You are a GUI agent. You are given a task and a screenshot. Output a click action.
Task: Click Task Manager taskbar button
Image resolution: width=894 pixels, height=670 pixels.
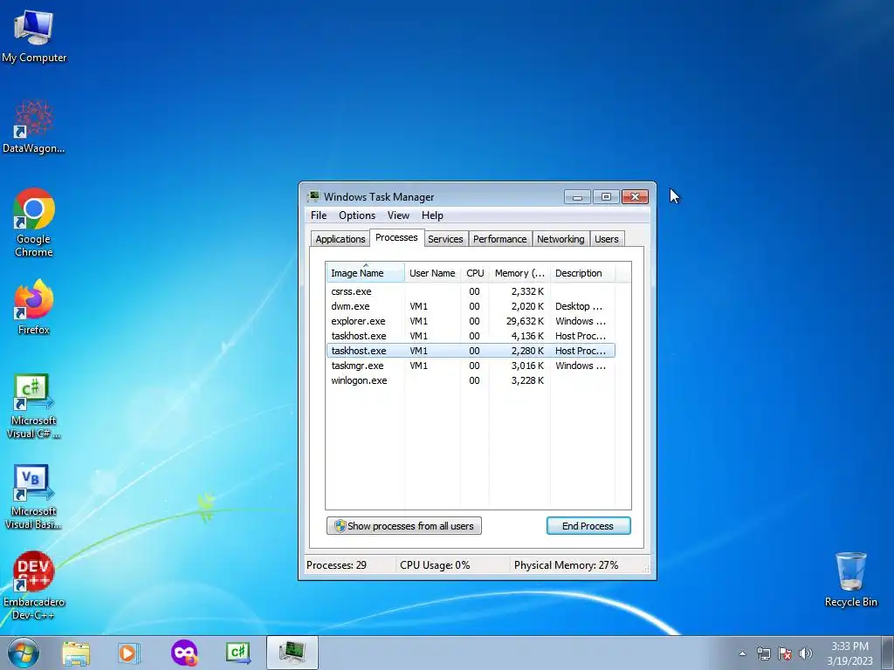pos(292,653)
